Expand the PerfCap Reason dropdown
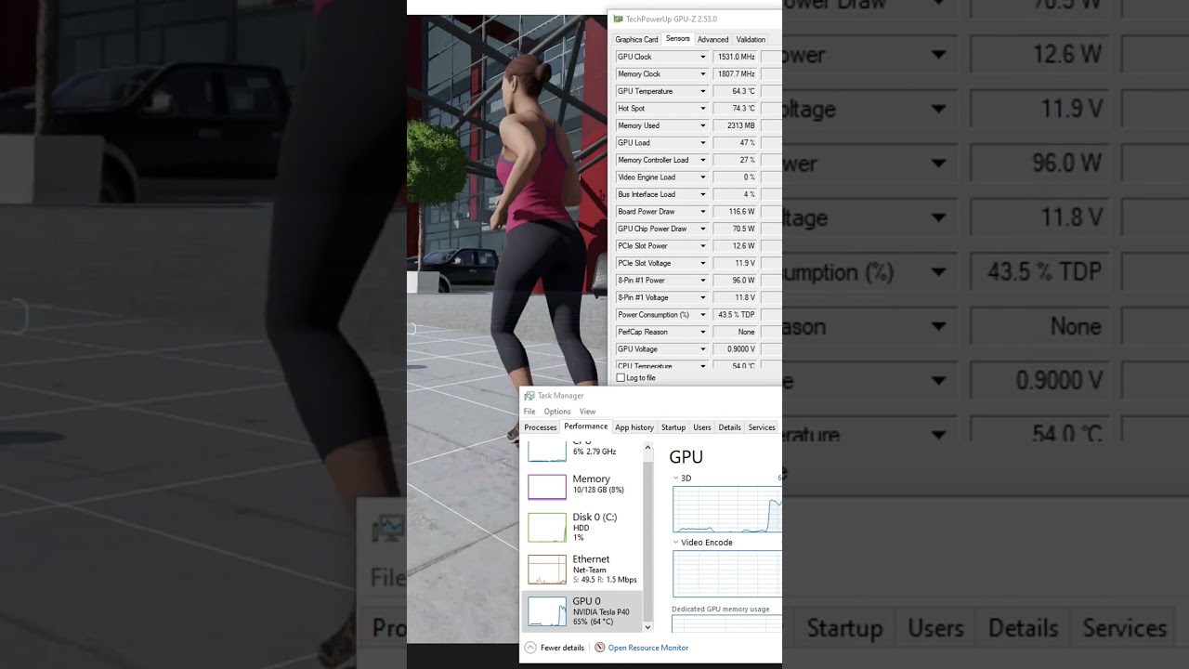The width and height of the screenshot is (1189, 669). [x=703, y=332]
